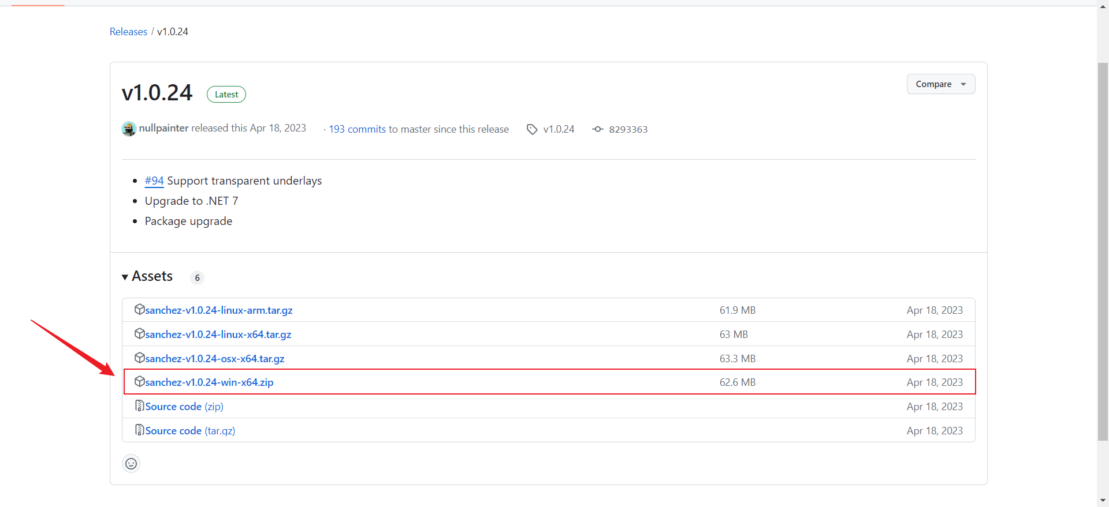Click the package icon beside linux-x64 tar.gz
The height and width of the screenshot is (507, 1109).
pos(139,334)
